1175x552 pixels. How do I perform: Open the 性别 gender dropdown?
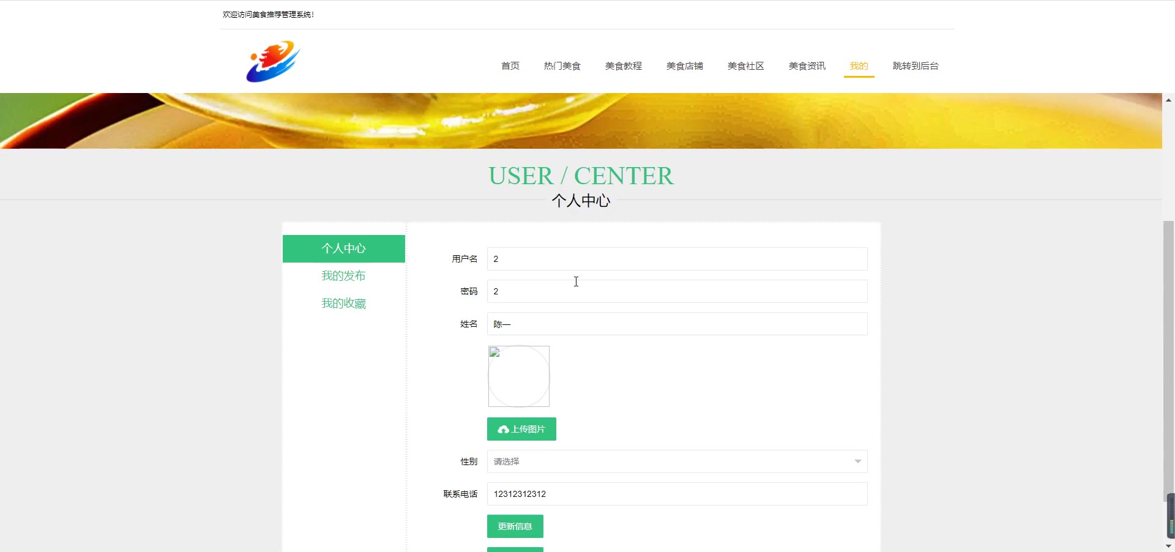(677, 461)
